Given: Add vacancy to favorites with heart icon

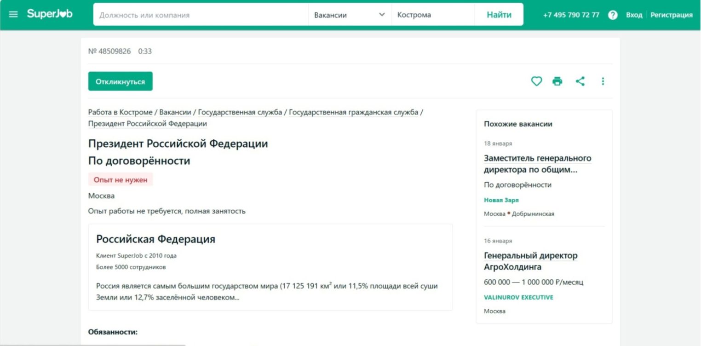Looking at the screenshot, I should 536,81.
